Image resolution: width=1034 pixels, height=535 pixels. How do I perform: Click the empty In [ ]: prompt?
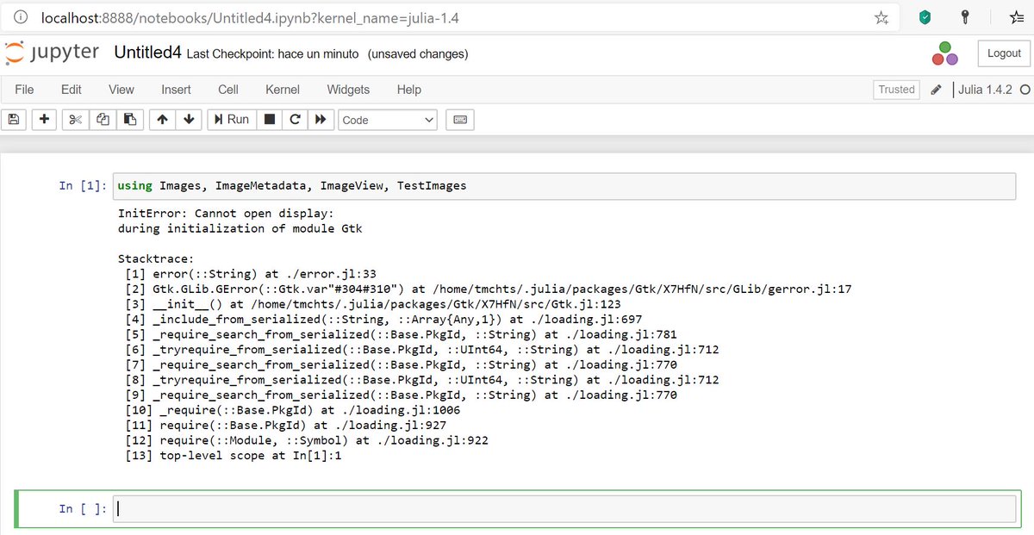pos(83,508)
